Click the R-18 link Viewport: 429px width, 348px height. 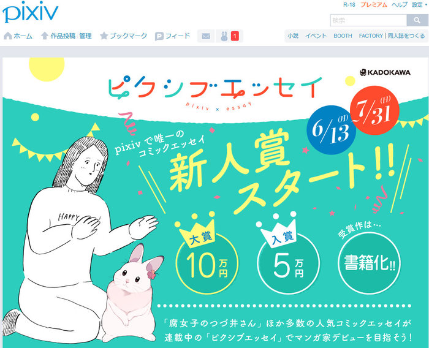tap(349, 5)
